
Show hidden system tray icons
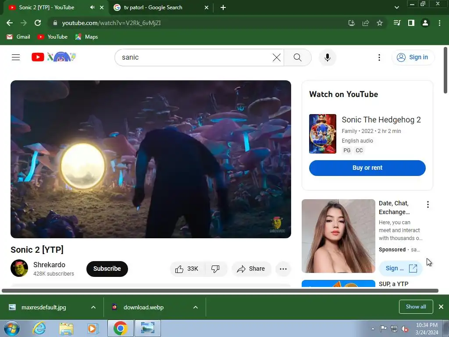(x=373, y=329)
